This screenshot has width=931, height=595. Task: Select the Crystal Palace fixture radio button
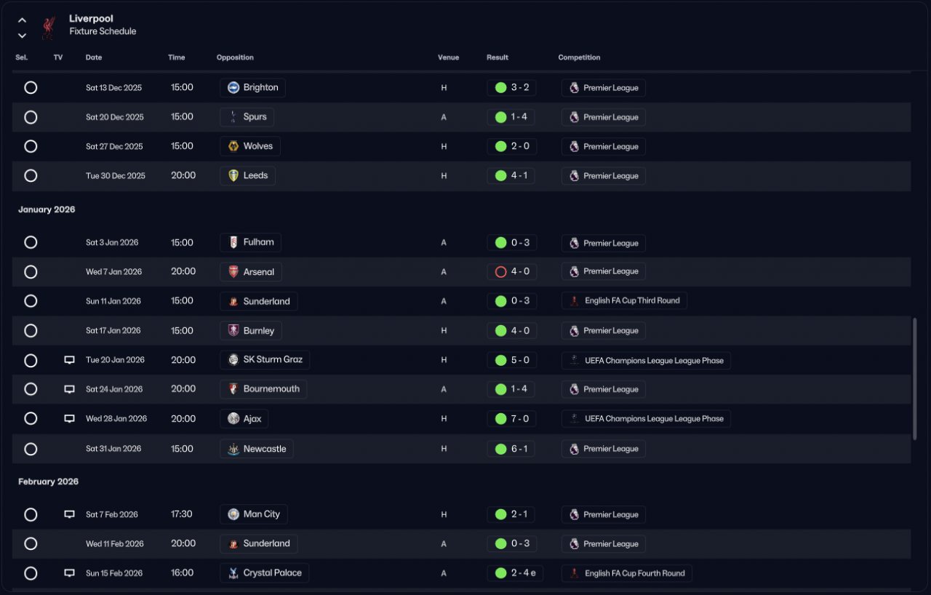[x=31, y=573]
